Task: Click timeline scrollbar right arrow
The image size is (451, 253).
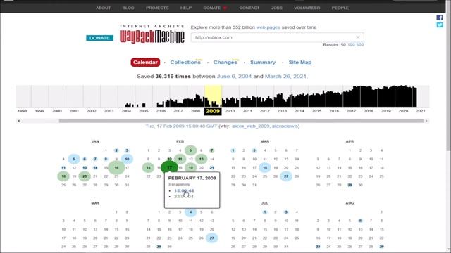Action: (x=426, y=121)
